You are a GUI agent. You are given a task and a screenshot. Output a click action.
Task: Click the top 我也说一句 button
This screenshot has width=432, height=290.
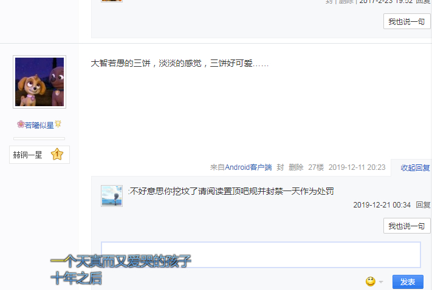[406, 21]
